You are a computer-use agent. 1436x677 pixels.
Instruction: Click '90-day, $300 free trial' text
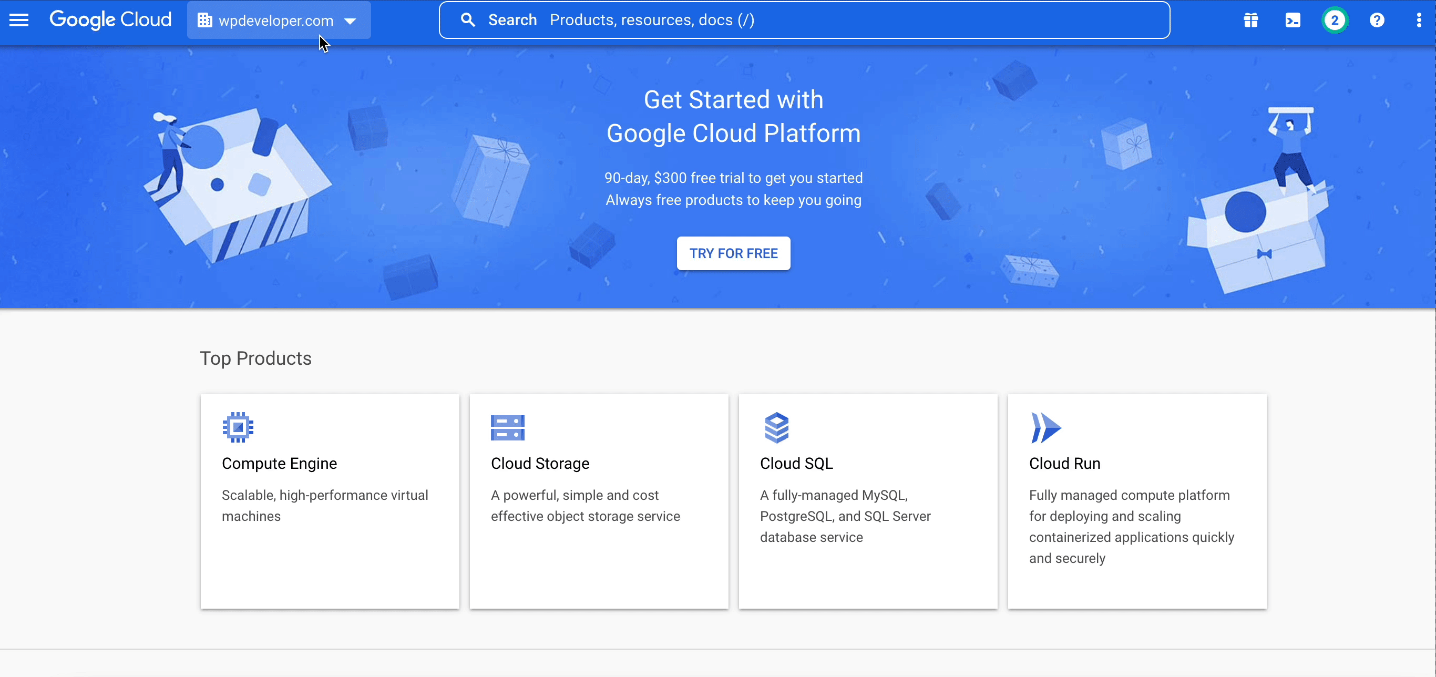tap(733, 178)
